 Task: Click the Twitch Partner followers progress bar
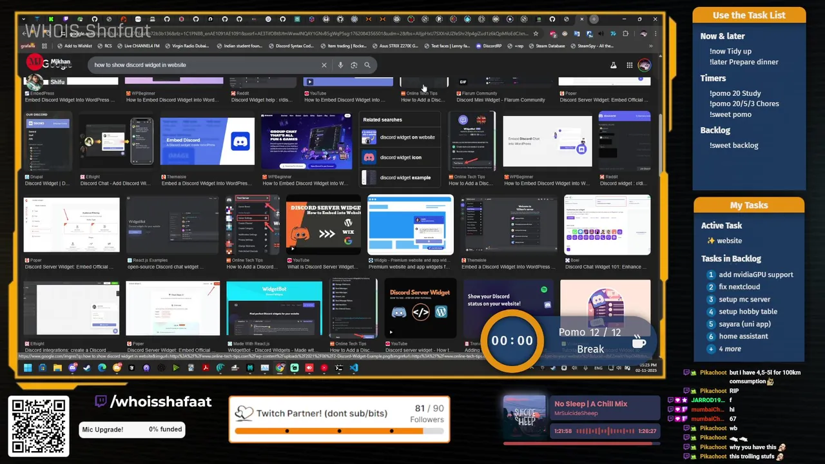[339, 430]
